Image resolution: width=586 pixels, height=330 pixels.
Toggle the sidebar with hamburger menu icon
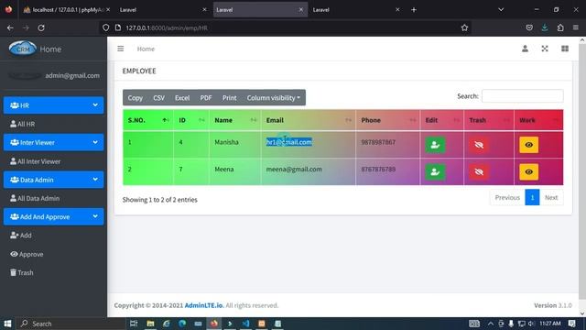click(x=120, y=49)
